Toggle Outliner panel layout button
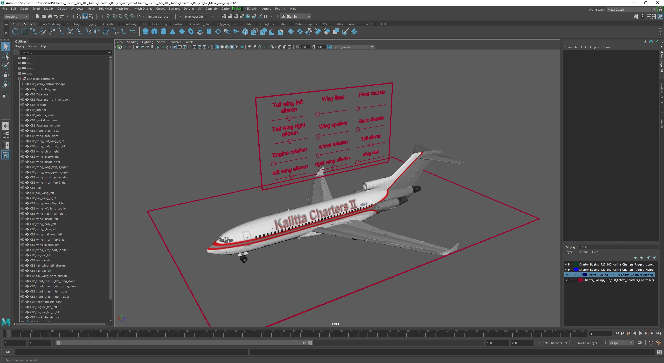The image size is (664, 363). pyautogui.click(x=6, y=155)
